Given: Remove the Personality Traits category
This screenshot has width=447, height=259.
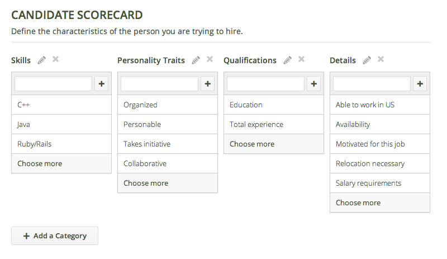Looking at the screenshot, I should click(210, 59).
